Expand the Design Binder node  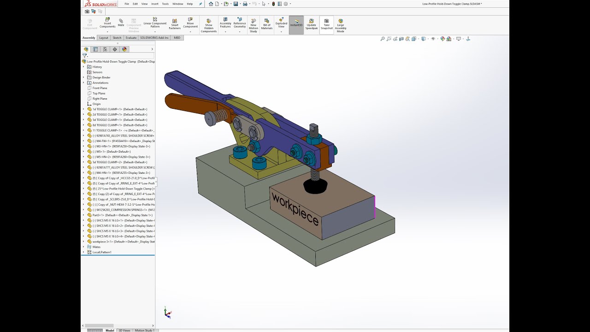tap(83, 77)
